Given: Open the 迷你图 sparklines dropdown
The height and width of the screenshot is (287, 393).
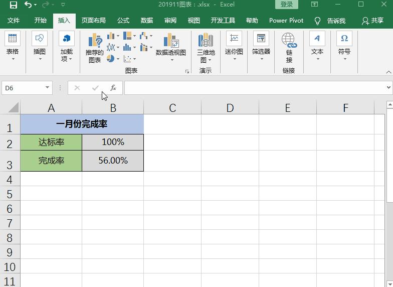Looking at the screenshot, I should (234, 46).
